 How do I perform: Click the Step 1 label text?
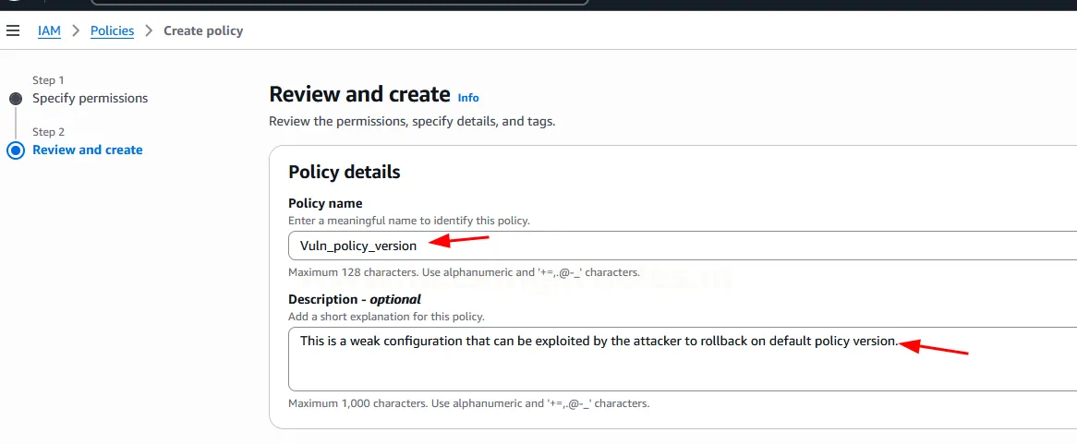[48, 80]
